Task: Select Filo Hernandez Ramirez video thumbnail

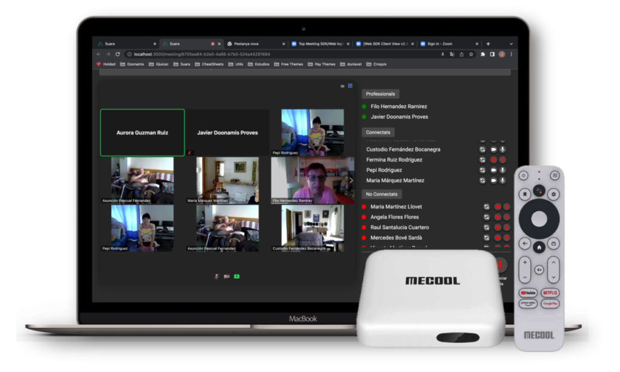Action: click(312, 180)
